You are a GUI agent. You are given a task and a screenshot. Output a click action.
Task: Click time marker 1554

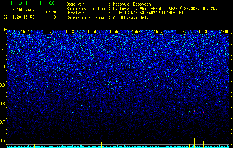point(92,32)
